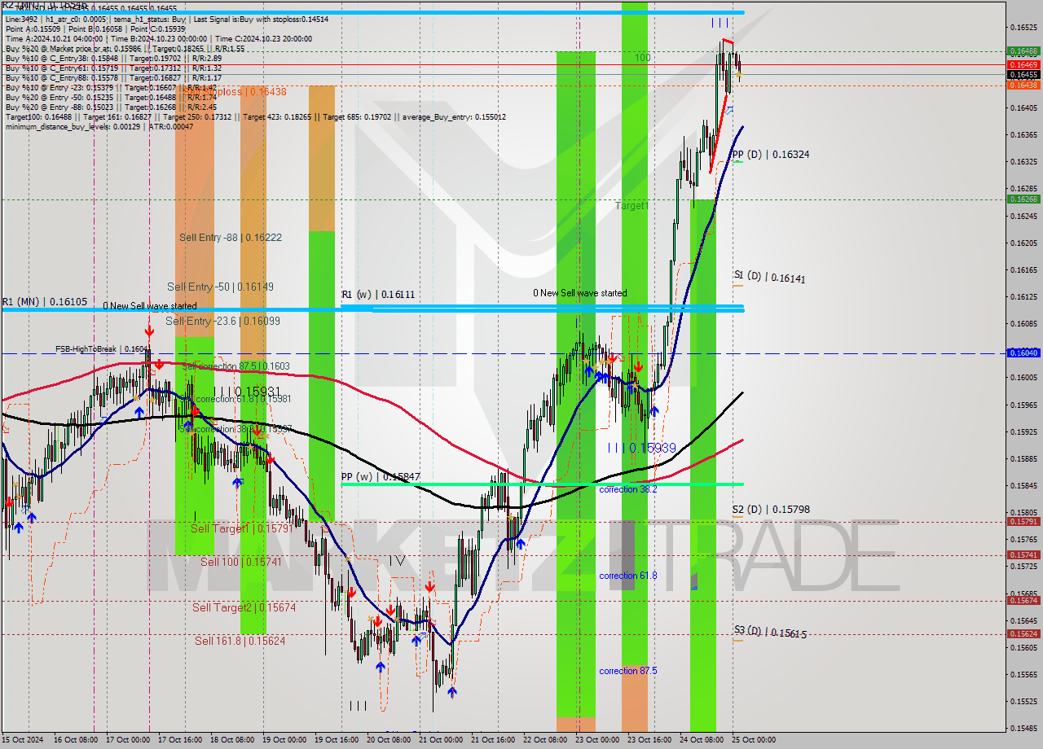Click the correction 87.5 label
The width and height of the screenshot is (1043, 749).
[627, 671]
